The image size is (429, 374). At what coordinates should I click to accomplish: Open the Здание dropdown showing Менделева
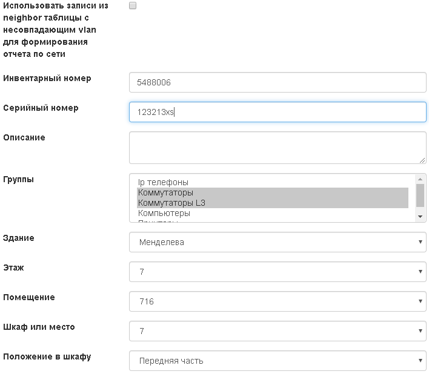point(278,242)
